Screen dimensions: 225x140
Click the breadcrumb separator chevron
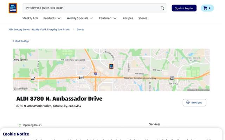click(74, 29)
